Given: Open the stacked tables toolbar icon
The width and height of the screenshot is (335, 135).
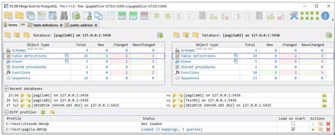Looking at the screenshot, I should pyautogui.click(x=31, y=16).
